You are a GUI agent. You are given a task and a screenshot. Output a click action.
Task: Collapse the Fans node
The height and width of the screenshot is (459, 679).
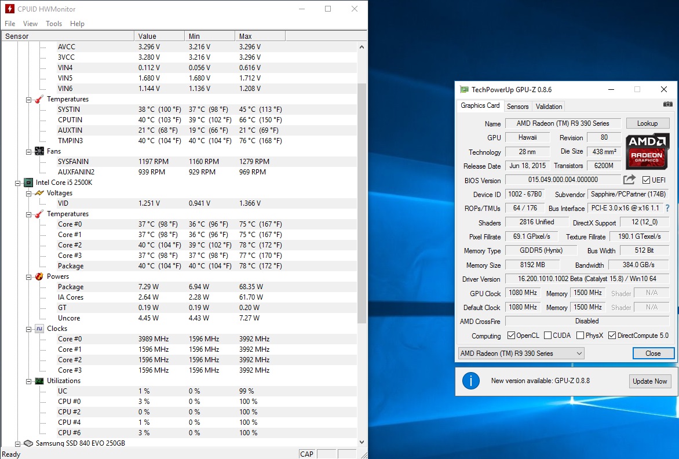[28, 152]
